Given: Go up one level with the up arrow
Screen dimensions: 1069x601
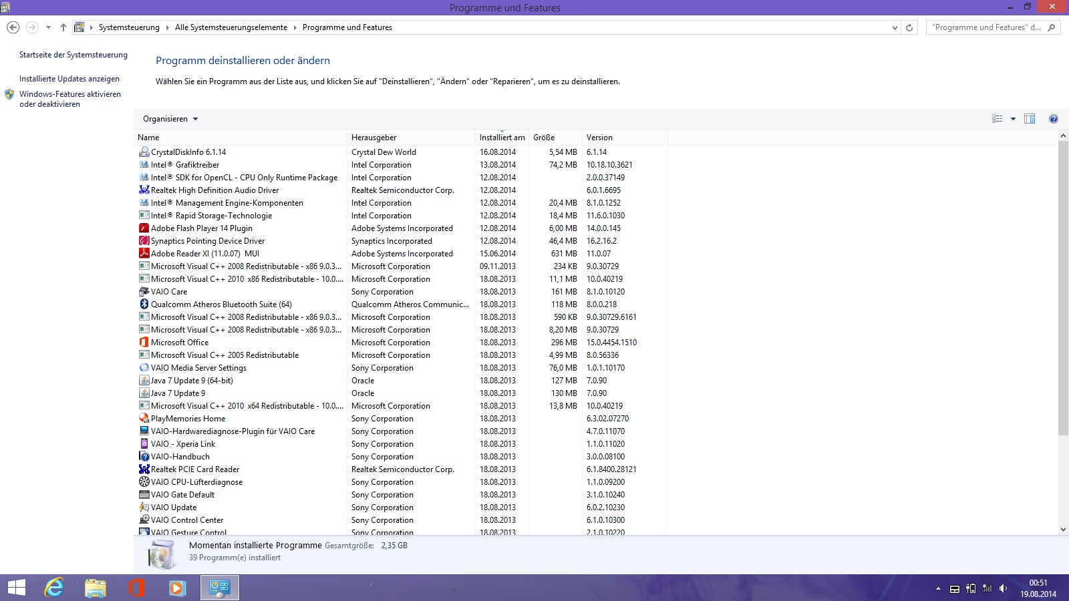Looking at the screenshot, I should click(63, 27).
